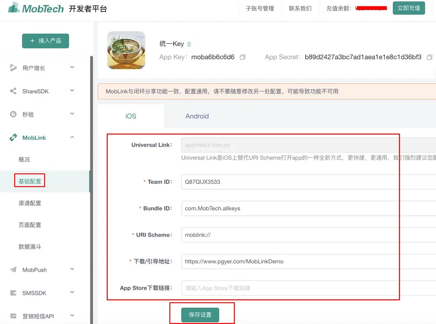Click the ShareSDK menu label

tap(36, 91)
